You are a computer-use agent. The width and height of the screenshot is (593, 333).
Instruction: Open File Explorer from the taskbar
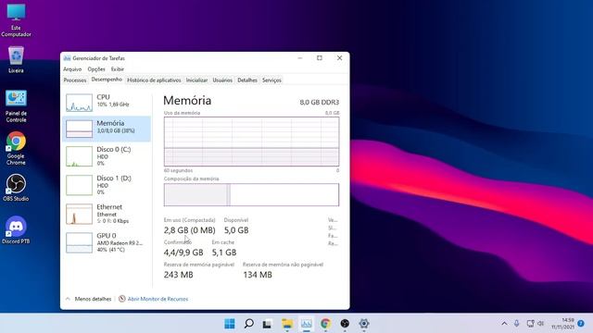tap(287, 324)
